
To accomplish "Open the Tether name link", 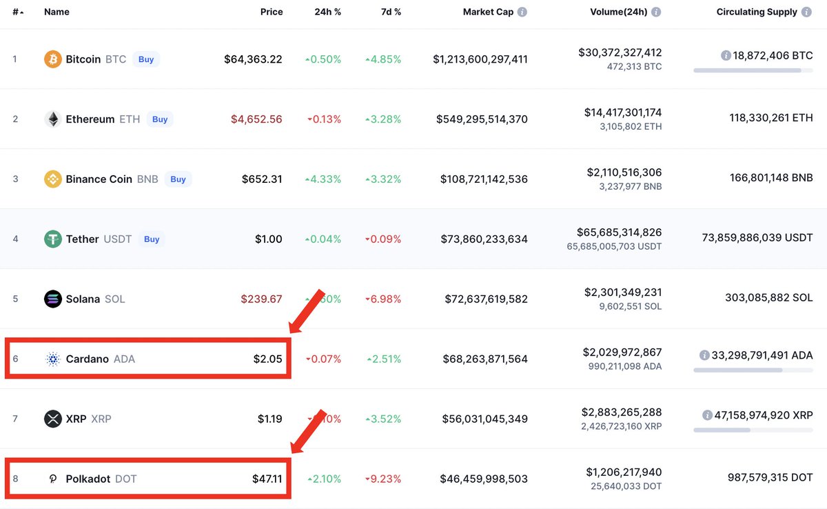I will pyautogui.click(x=83, y=239).
